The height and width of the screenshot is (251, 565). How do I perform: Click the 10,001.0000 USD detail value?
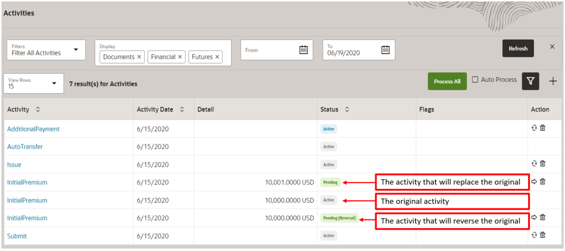point(289,182)
